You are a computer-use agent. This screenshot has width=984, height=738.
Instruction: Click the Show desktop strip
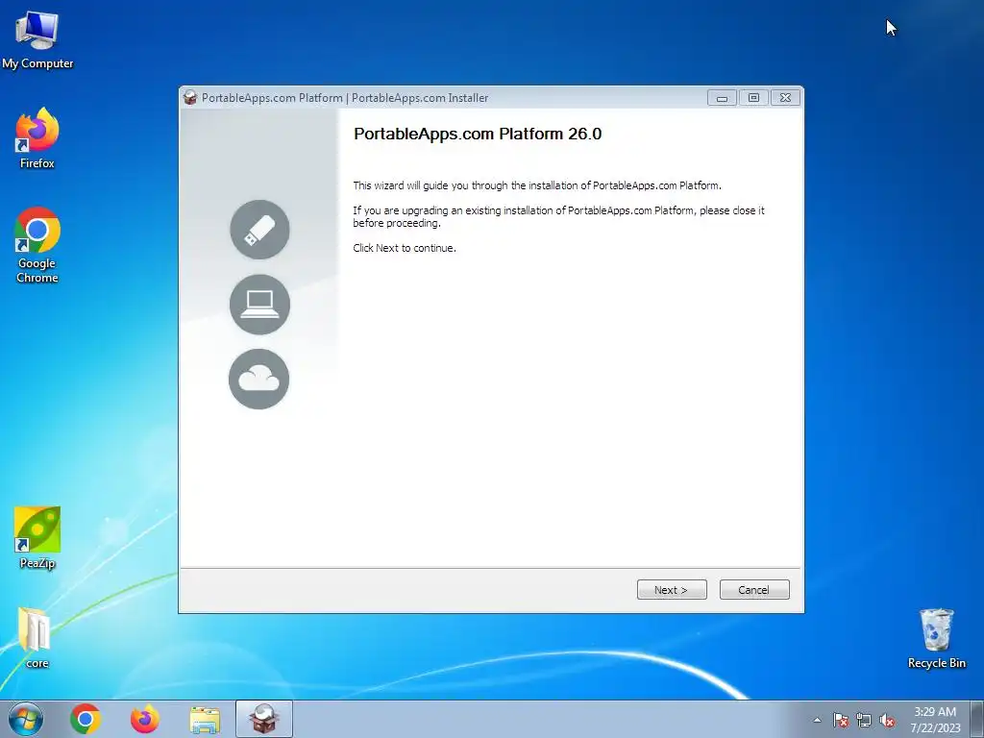(x=977, y=719)
